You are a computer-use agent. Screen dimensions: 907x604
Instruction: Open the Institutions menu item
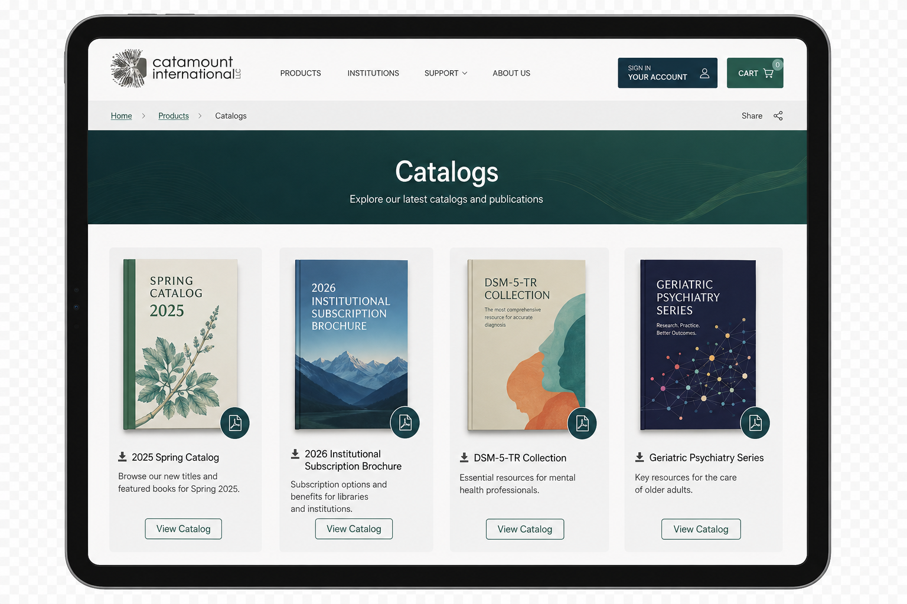tap(373, 73)
